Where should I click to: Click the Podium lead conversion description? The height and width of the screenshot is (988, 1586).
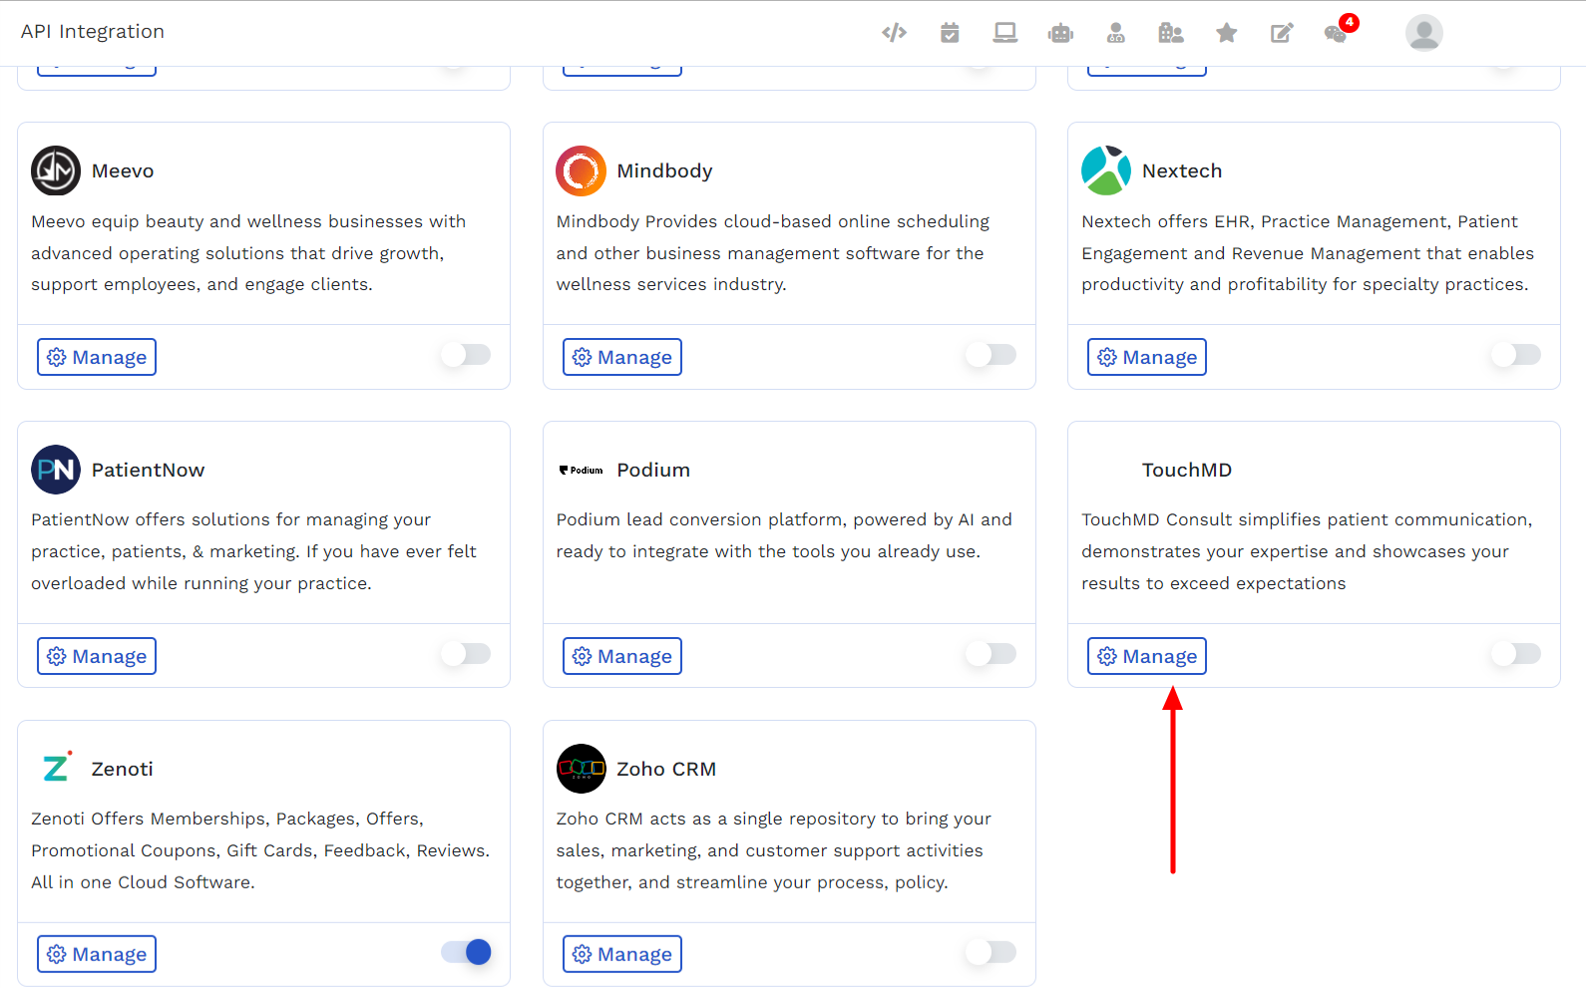[784, 535]
